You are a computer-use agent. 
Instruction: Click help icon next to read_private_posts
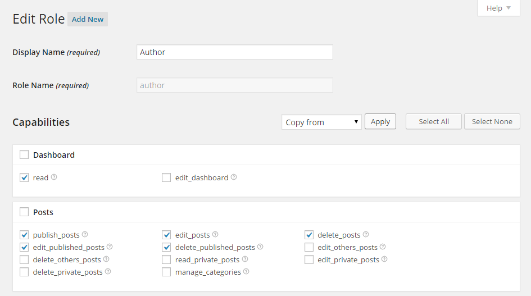click(x=245, y=259)
